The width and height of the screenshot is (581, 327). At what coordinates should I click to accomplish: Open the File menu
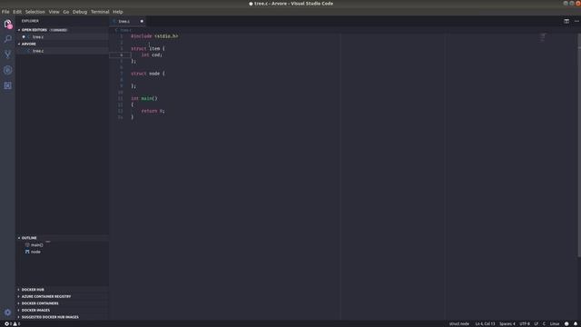[x=5, y=12]
